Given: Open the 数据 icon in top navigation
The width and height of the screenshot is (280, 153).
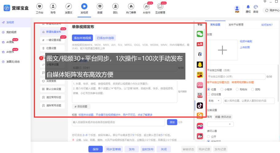Looking at the screenshot, I should 100,6.
